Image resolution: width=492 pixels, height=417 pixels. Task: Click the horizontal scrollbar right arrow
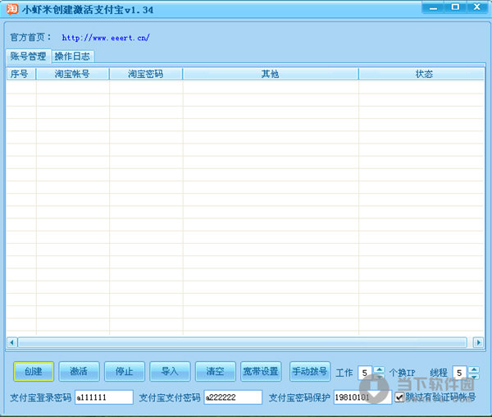click(x=478, y=342)
